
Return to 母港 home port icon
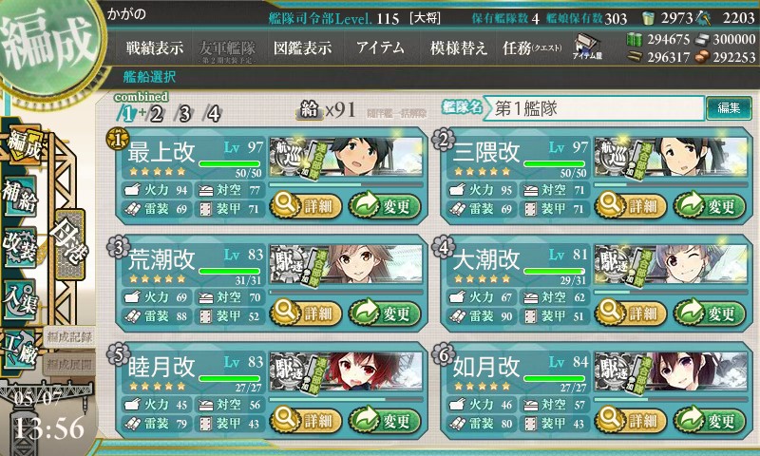click(70, 245)
